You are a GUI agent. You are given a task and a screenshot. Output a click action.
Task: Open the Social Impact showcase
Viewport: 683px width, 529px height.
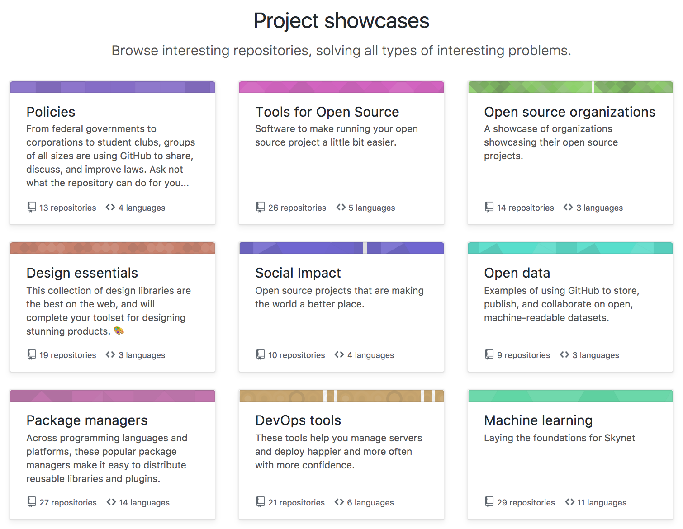(298, 273)
